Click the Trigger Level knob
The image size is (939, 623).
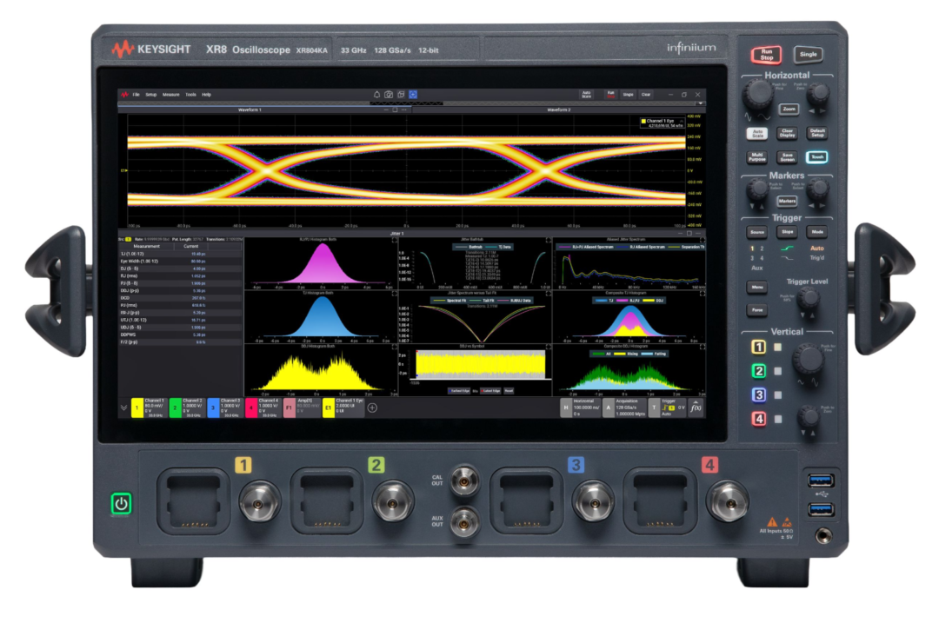click(x=809, y=297)
